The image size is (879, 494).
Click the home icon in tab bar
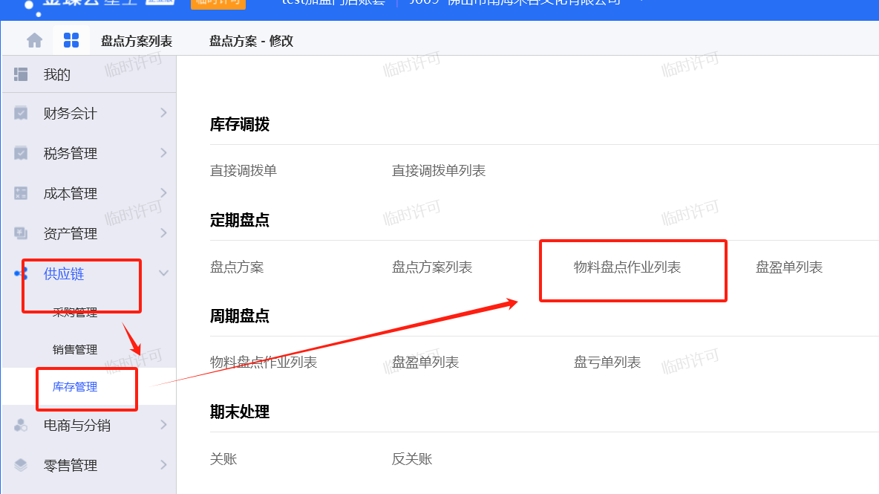34,40
